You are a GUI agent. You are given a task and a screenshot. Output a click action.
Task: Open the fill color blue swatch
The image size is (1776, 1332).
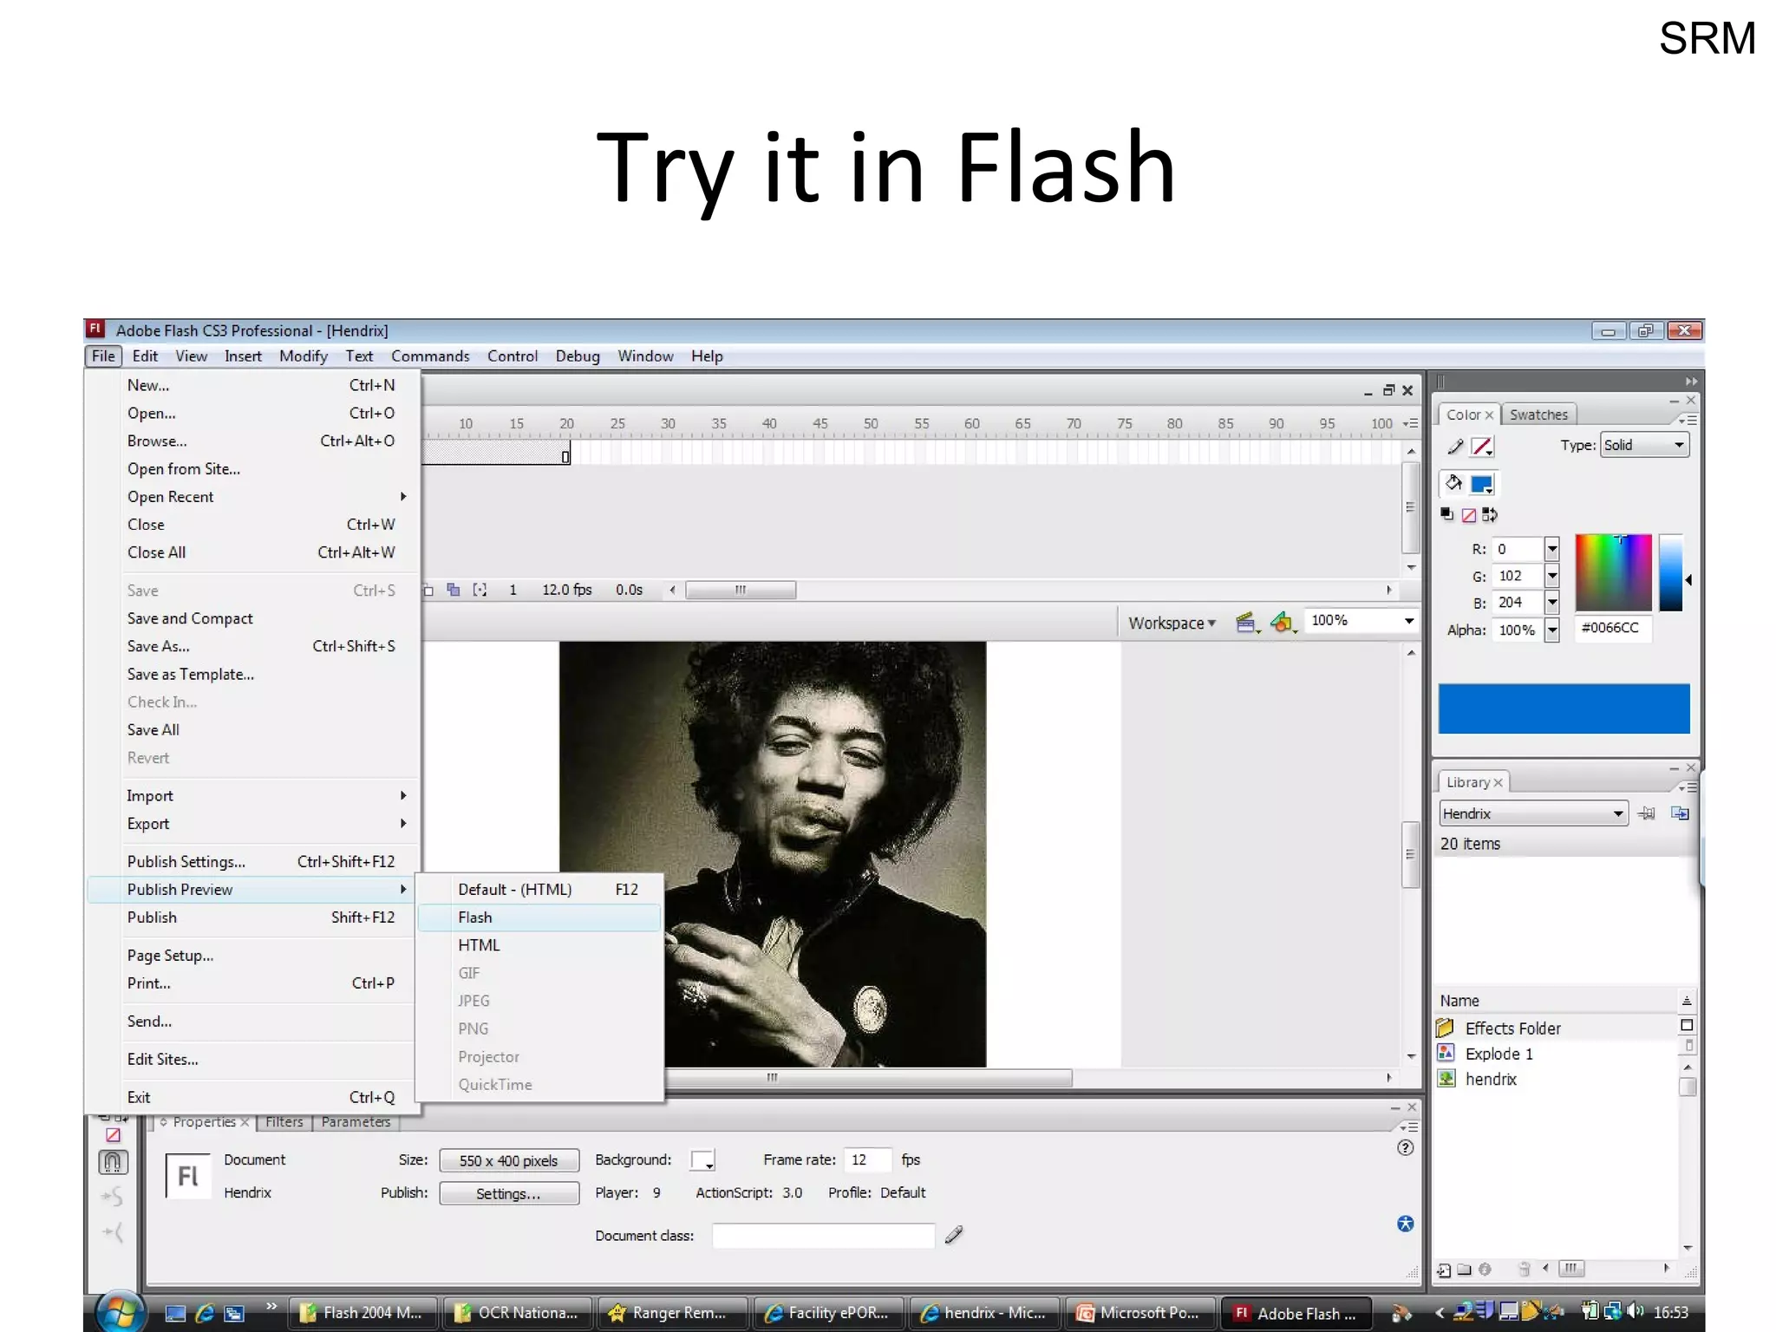click(1482, 484)
